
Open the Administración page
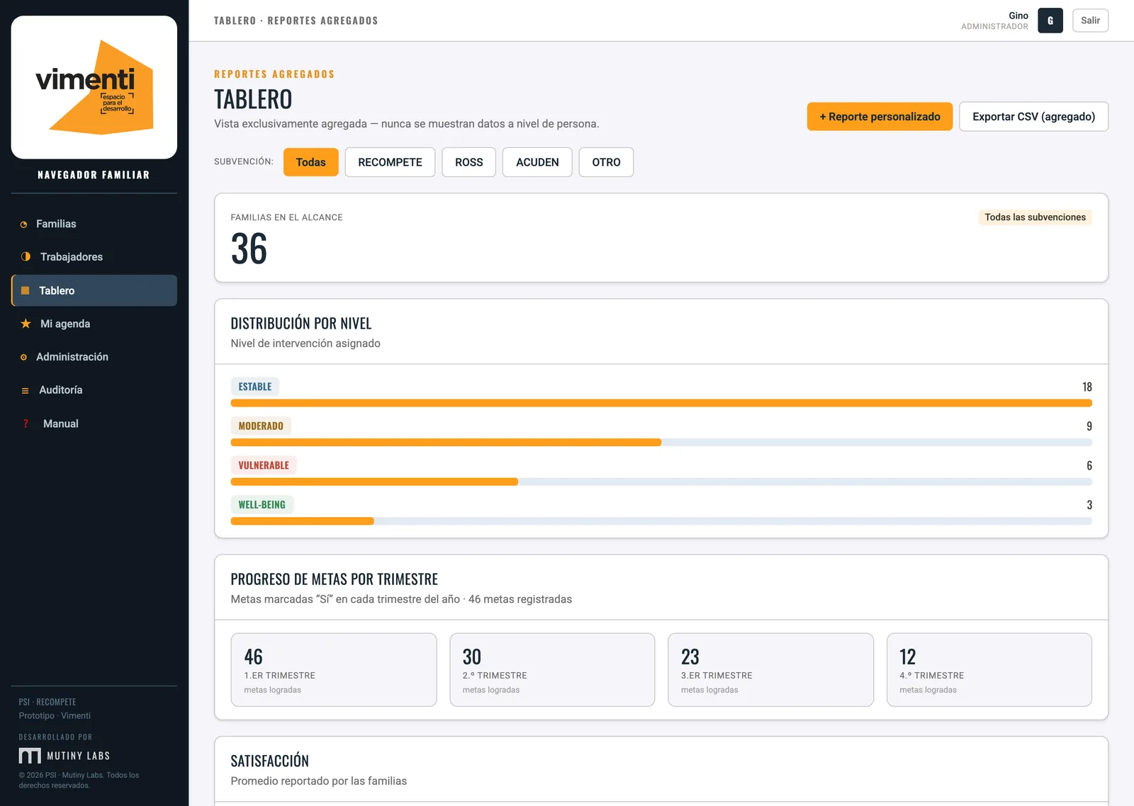[94, 357]
